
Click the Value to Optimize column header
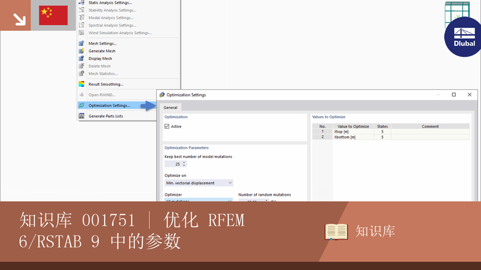click(353, 127)
